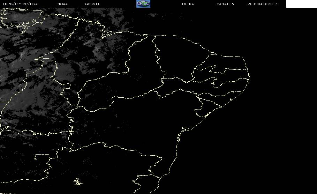This screenshot has height=194, width=317.
Task: Select the GOES10 satellite label
Action: click(x=93, y=4)
